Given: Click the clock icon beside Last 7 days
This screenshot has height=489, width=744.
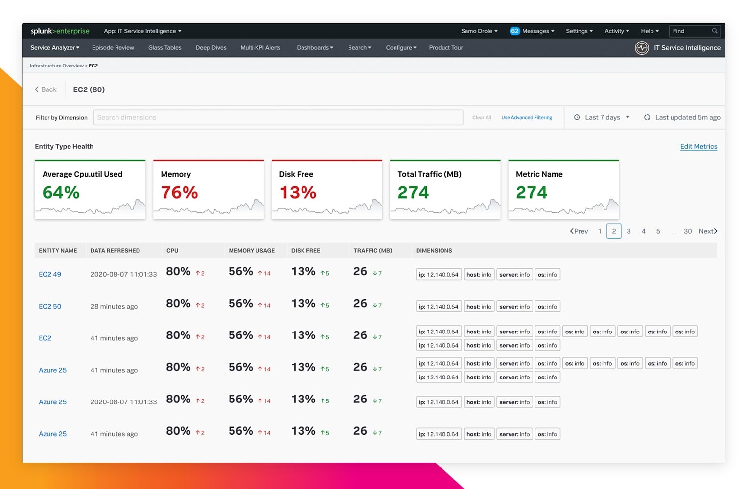Looking at the screenshot, I should [577, 117].
